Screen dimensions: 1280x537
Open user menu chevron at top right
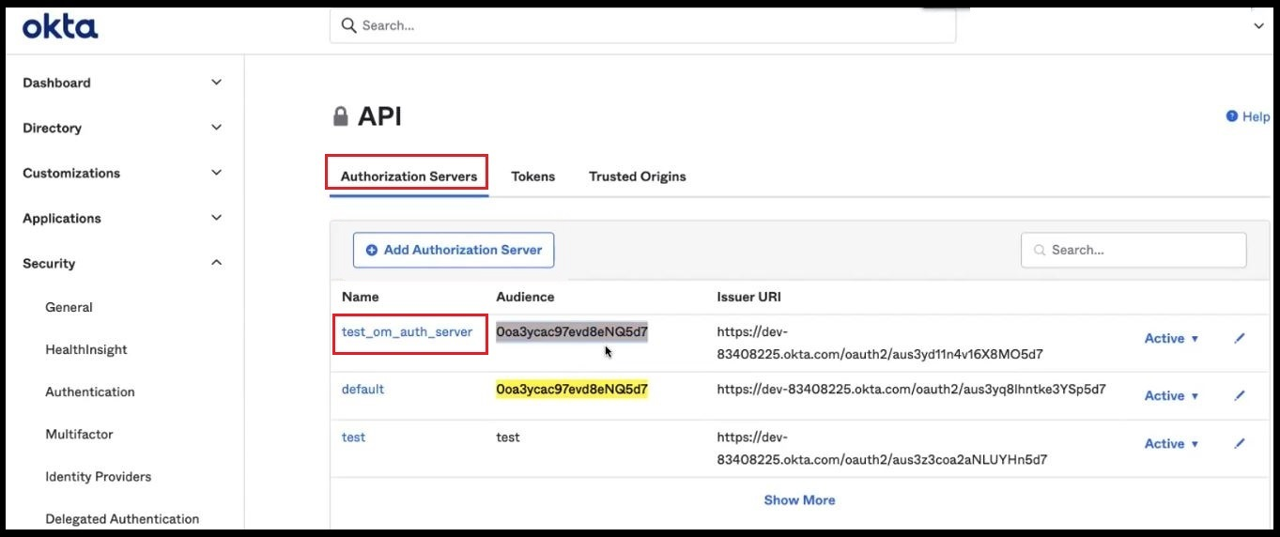(x=1259, y=26)
